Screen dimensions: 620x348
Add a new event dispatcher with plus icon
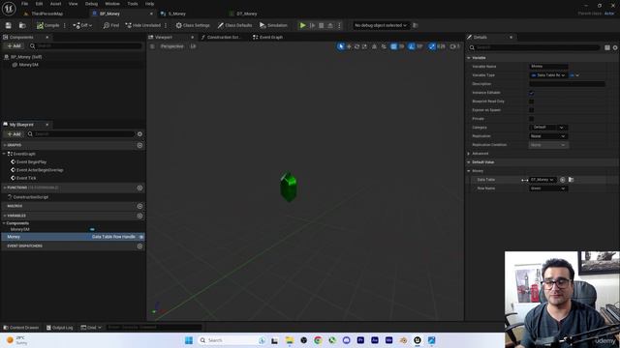139,246
